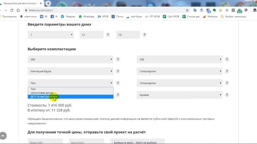The width and height of the screenshot is (257, 144).
Task: Open the Список дел bookmark
Action: (x=191, y=16)
